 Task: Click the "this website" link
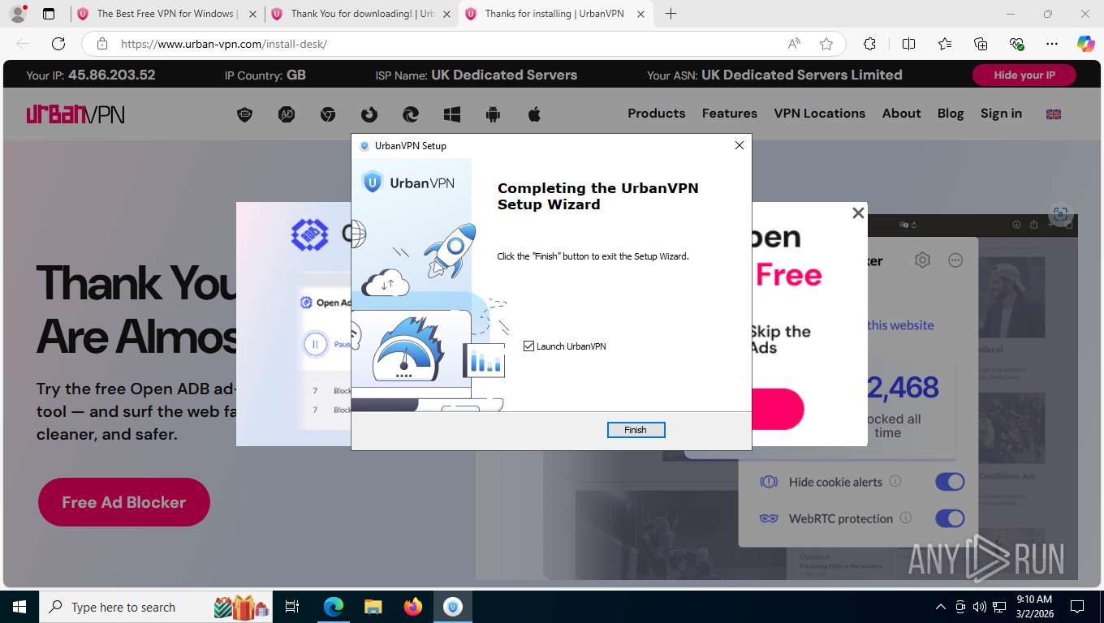click(900, 325)
